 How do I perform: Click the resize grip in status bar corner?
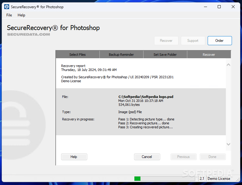point(238,180)
